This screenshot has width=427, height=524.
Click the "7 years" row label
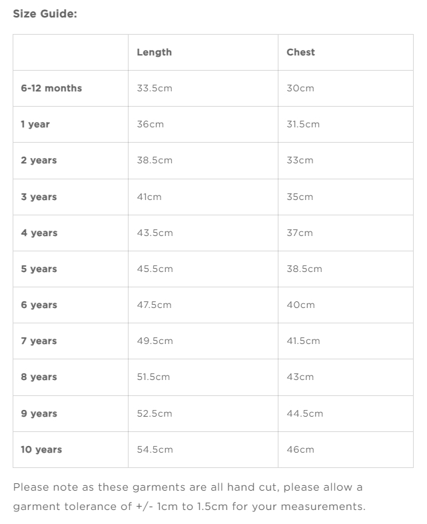39,341
